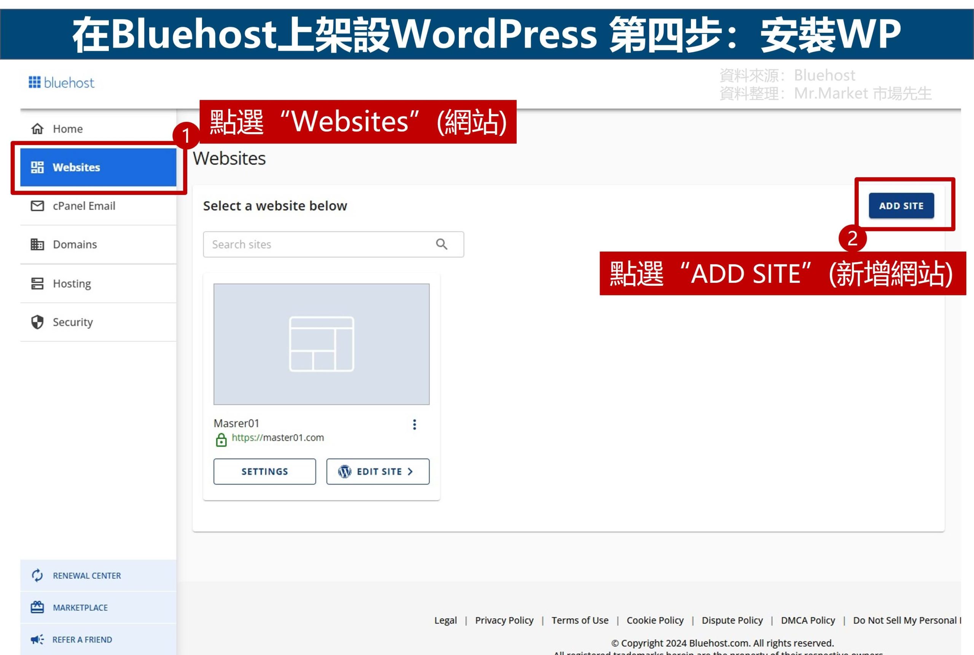Click the Refer a Friend megaphone icon
This screenshot has height=655, width=974.
click(37, 639)
